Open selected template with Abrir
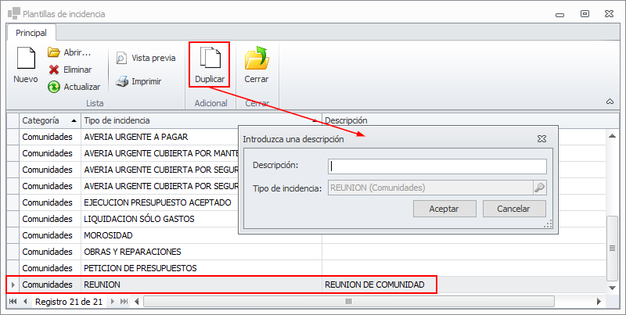Viewport: 626px width, 315px height. [x=70, y=52]
